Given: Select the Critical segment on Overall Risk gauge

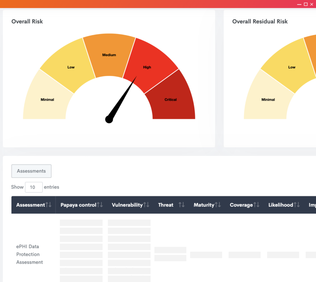Looking at the screenshot, I should click(x=171, y=100).
